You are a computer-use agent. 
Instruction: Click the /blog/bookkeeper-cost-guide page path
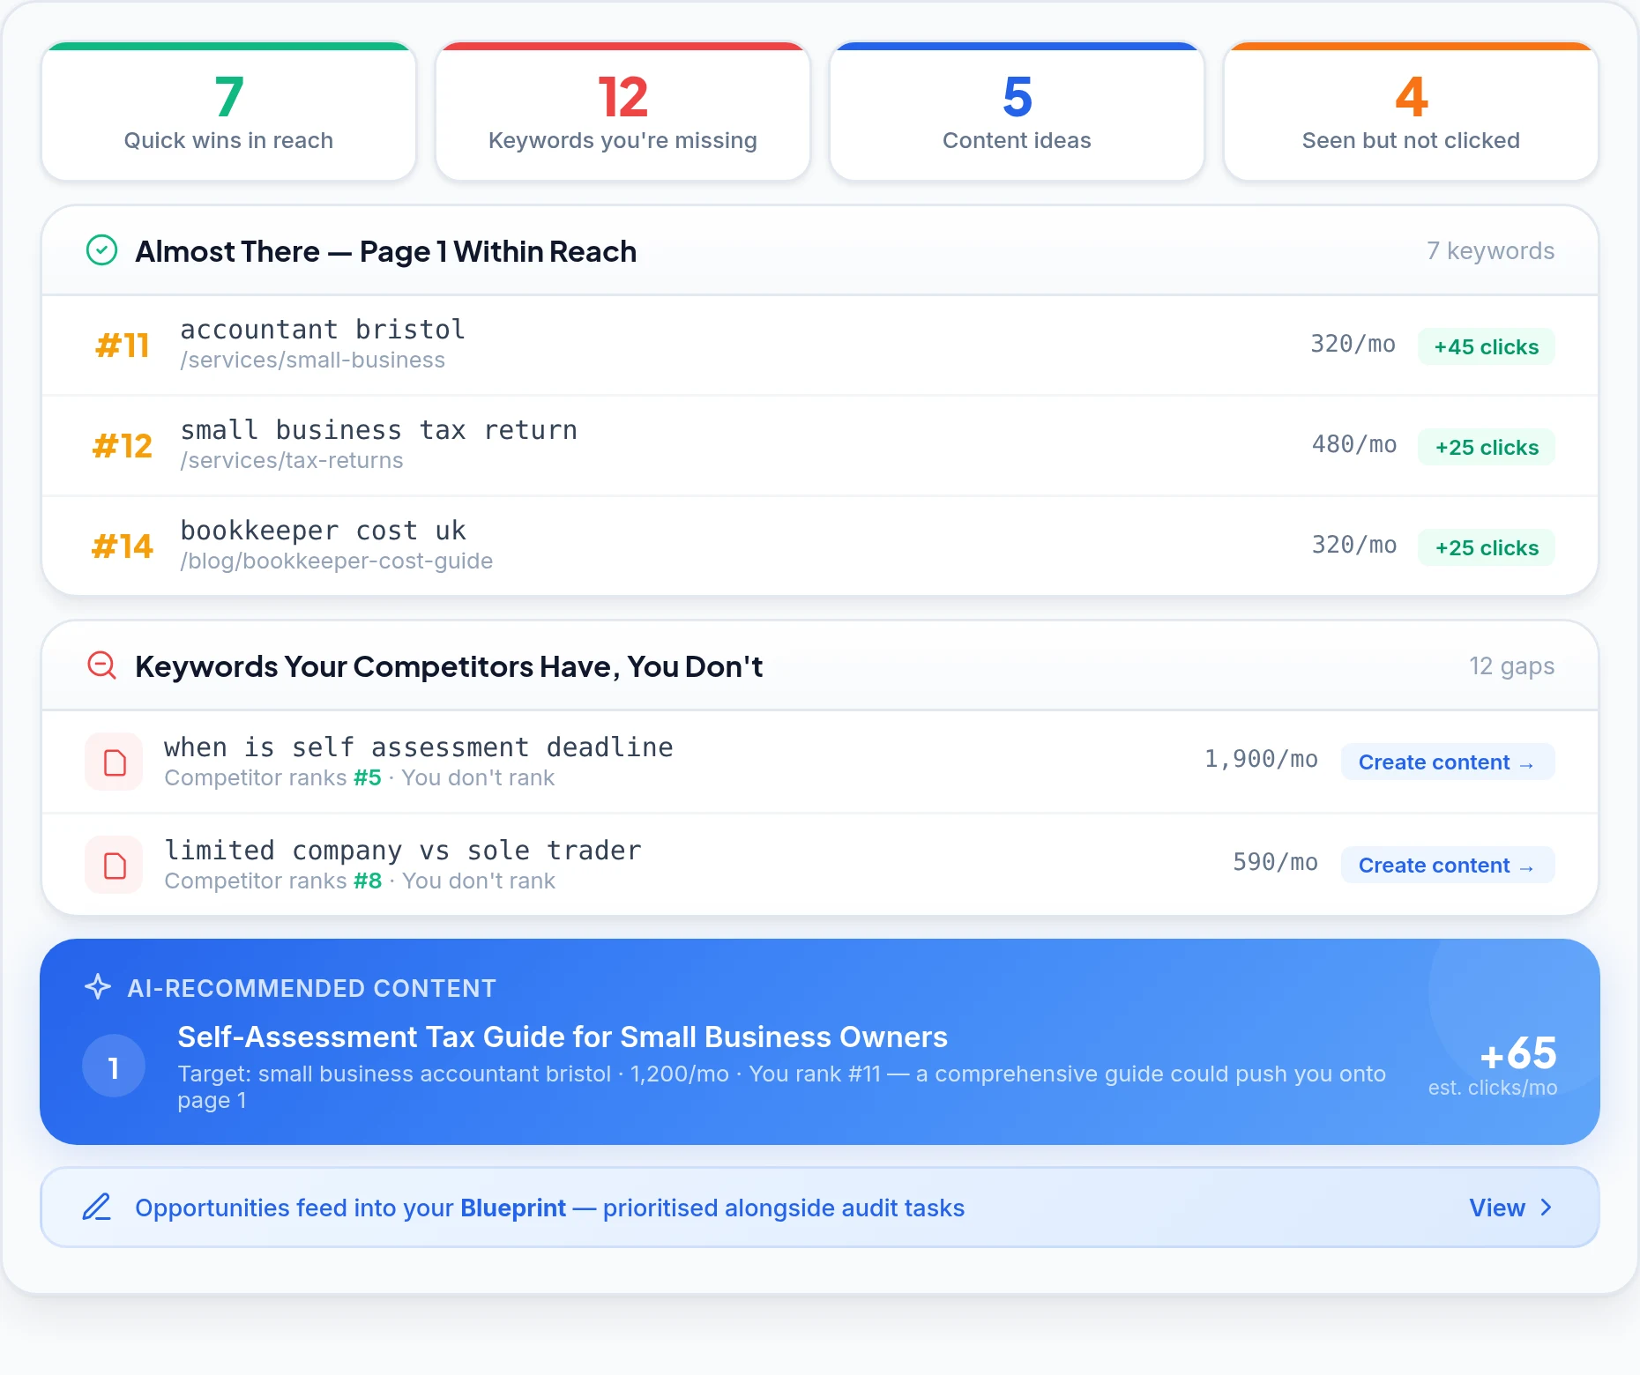[337, 561]
